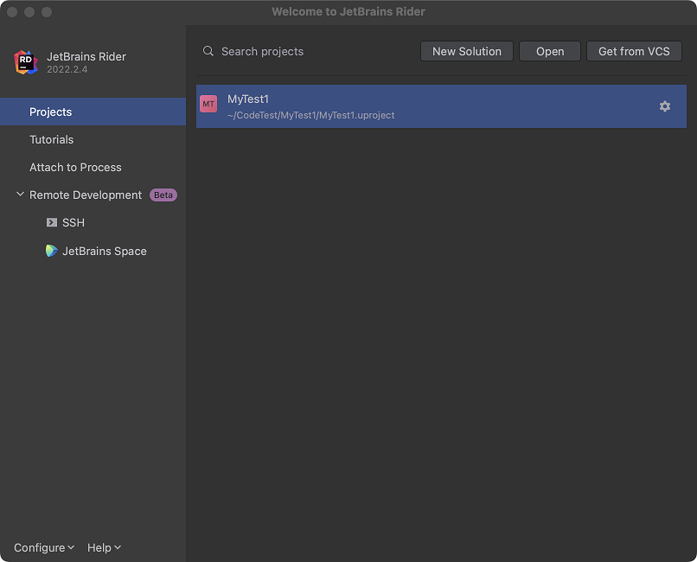The height and width of the screenshot is (562, 697).
Task: Switch to the Projects tab
Action: [93, 112]
